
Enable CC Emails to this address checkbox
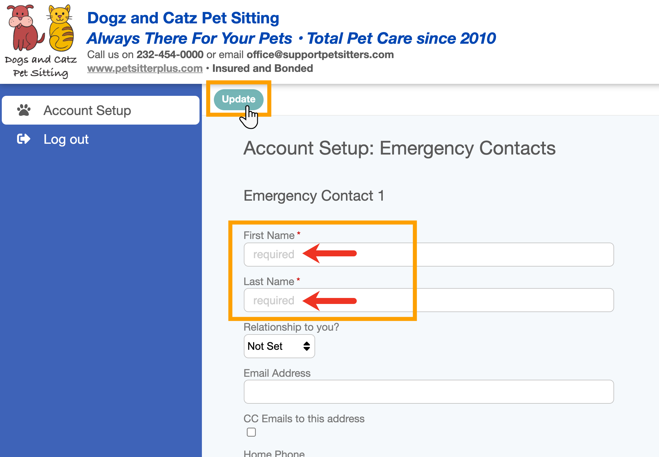point(251,432)
